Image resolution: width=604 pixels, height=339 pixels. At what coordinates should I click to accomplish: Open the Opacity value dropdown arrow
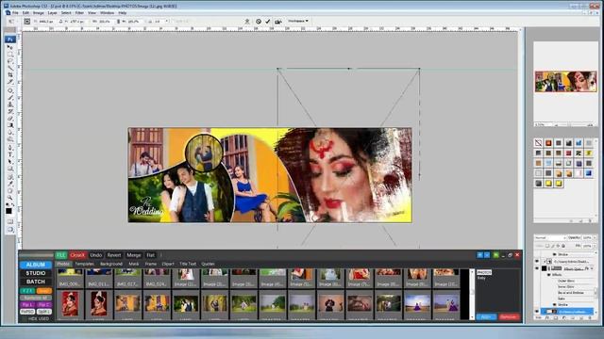(x=595, y=238)
